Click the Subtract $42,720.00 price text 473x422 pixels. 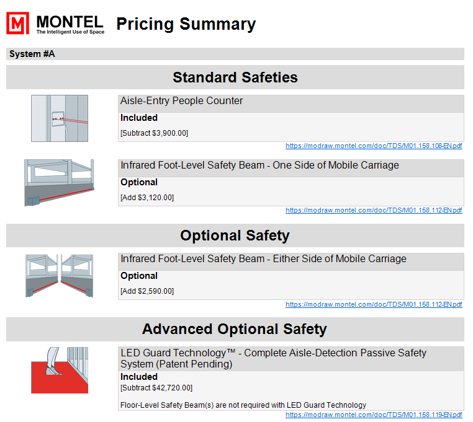pyautogui.click(x=156, y=388)
